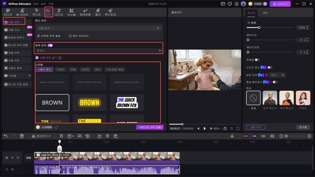Open the 분리하기 split dropdown
The height and width of the screenshot is (177, 315).
[41, 136]
